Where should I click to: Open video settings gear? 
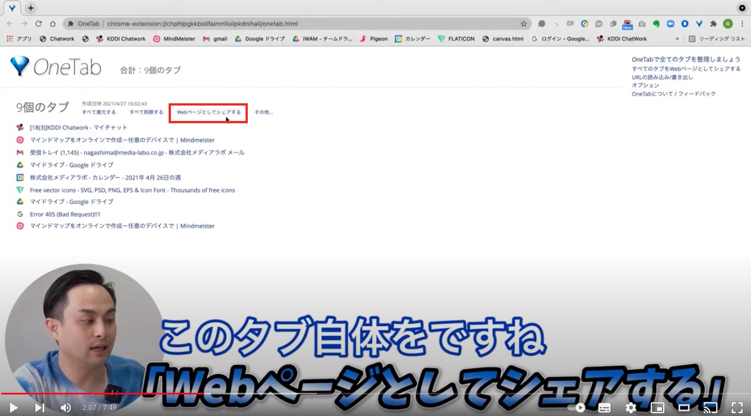pyautogui.click(x=631, y=408)
